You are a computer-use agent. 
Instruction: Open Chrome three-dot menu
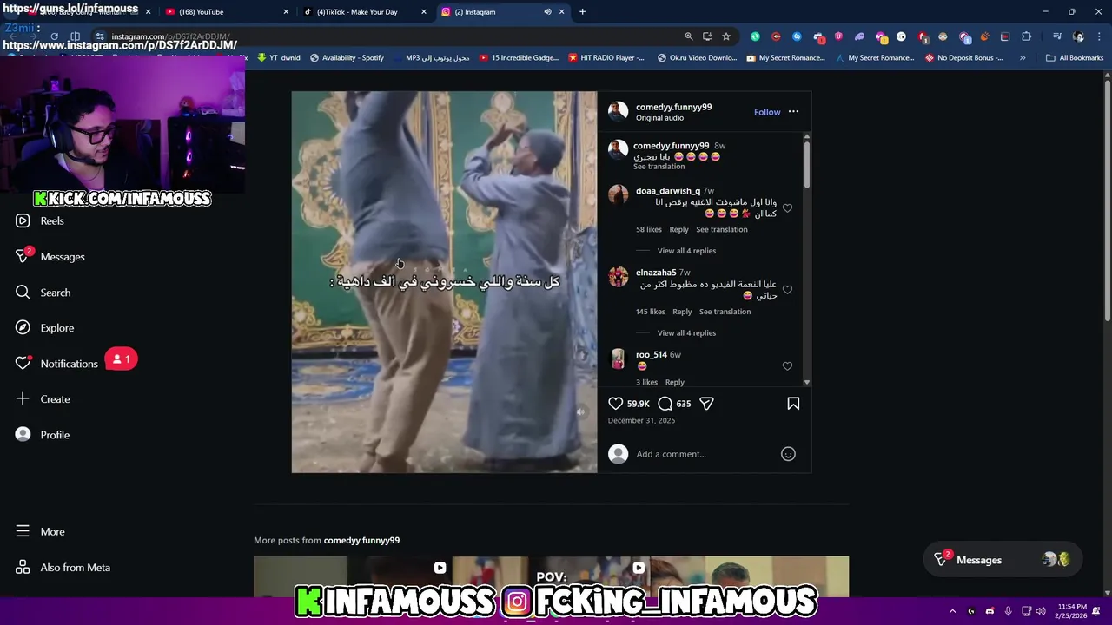[x=1099, y=36]
